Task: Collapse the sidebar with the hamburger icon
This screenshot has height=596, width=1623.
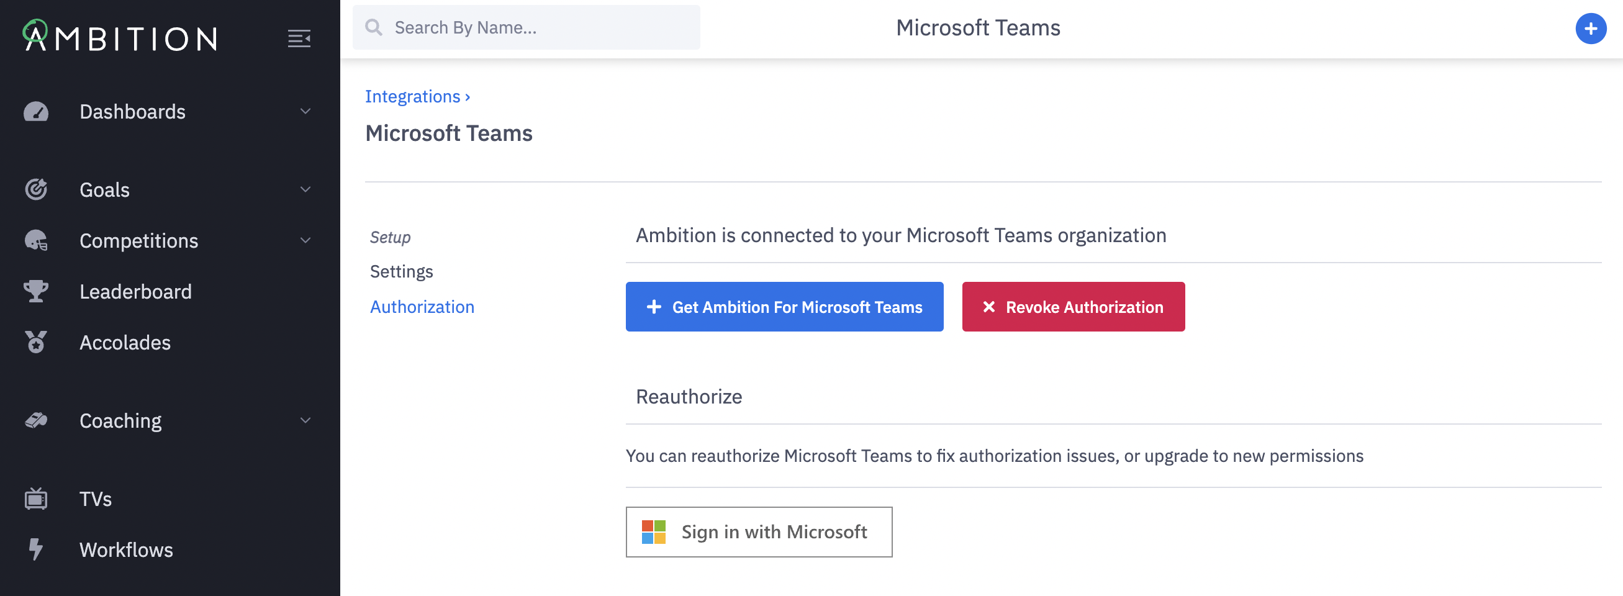Action: coord(299,38)
